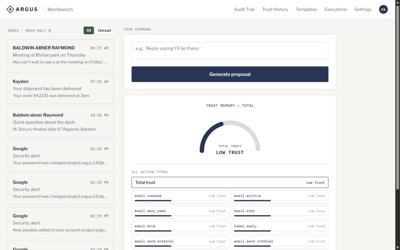Focus the command input field
The image size is (400, 250).
[230, 51]
